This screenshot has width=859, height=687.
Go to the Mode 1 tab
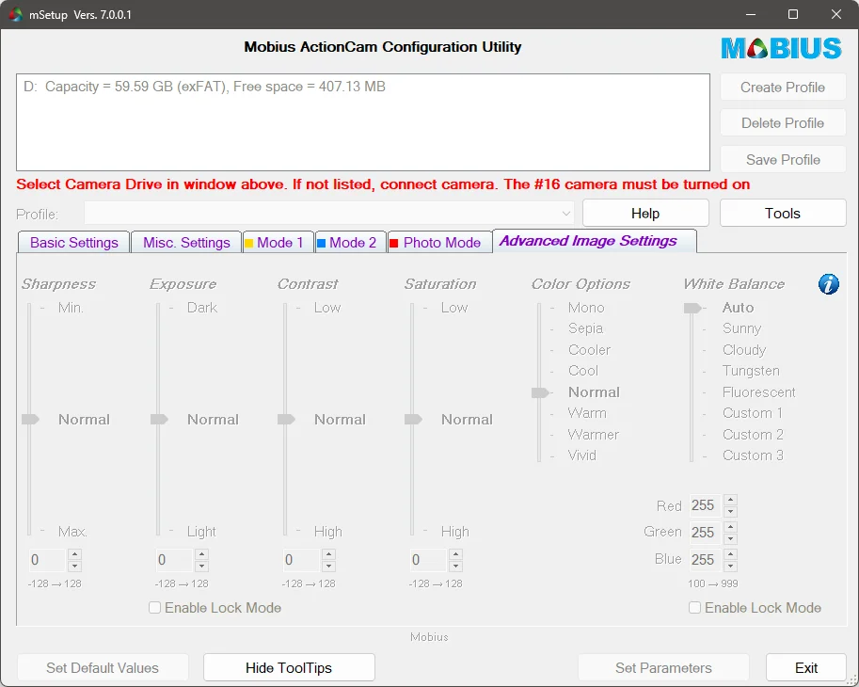[x=278, y=242]
